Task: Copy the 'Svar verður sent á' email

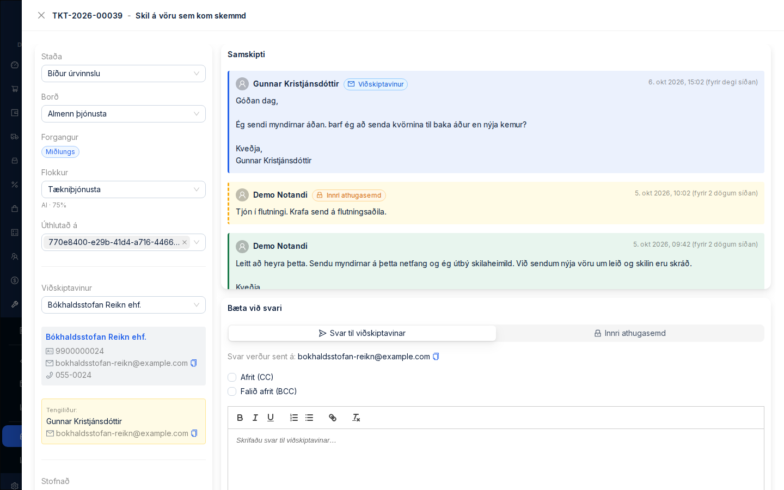Action: point(436,357)
